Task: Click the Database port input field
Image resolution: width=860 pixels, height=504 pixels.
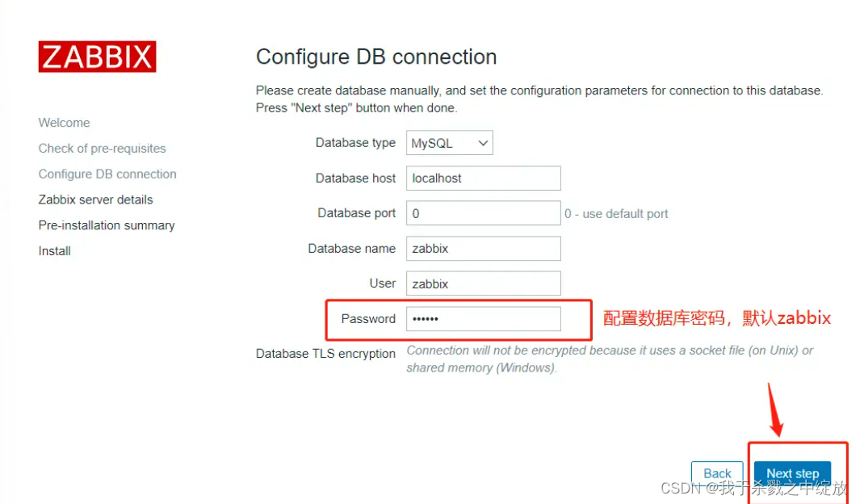Action: [483, 213]
